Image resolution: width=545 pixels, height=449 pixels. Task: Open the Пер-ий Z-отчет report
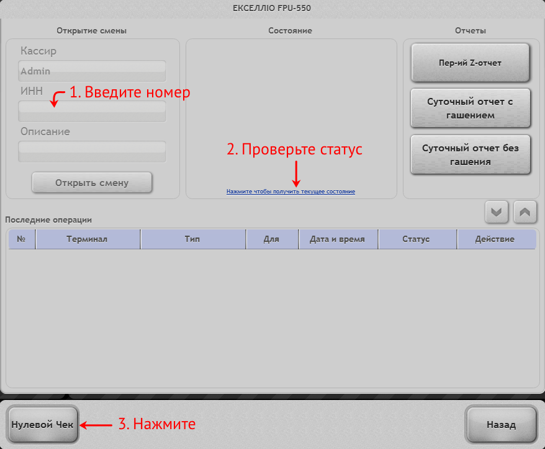[471, 63]
